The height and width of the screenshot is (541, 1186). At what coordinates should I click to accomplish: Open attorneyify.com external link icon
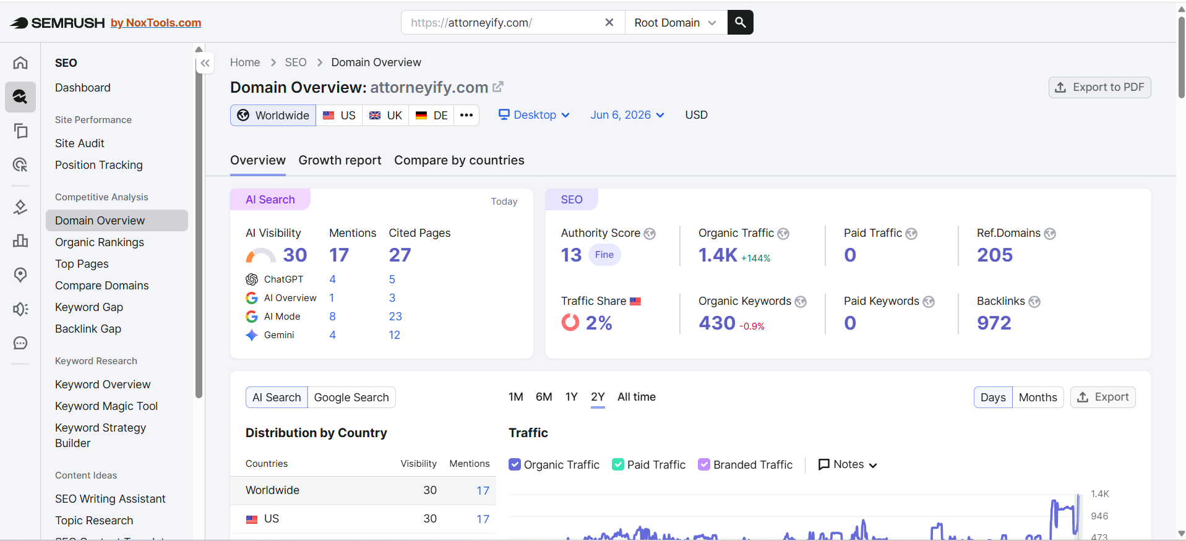click(498, 87)
